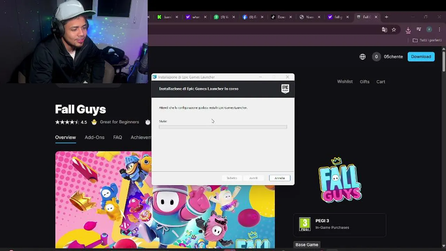Click the 0 friends counter badge

point(376,56)
